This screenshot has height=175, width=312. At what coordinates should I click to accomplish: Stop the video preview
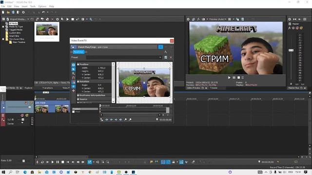238,78
